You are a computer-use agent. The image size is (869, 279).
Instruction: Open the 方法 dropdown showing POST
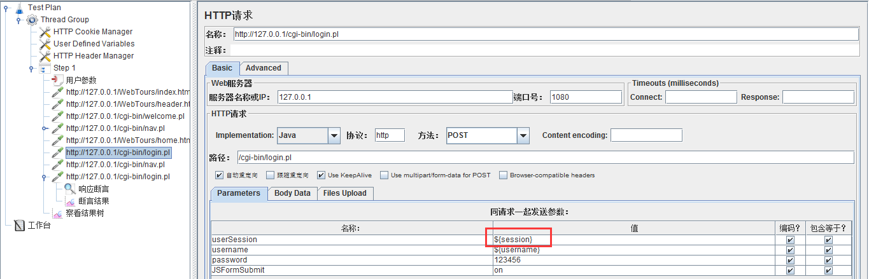[523, 135]
